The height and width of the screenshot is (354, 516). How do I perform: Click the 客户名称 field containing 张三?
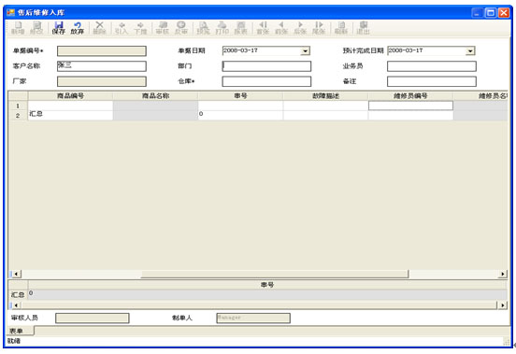pos(102,66)
